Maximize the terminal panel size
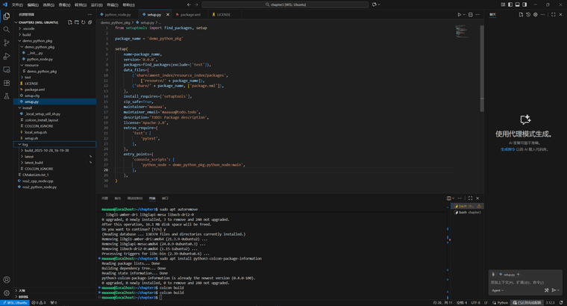567x306 pixels. point(471,199)
